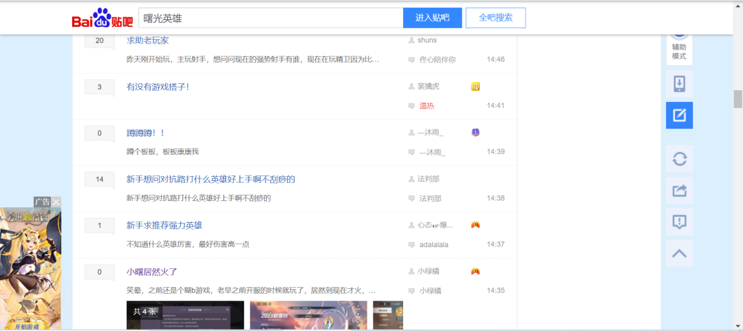Click the page vertical scrollbar thumb
Viewport: 743px width, 331px height.
click(x=737, y=99)
